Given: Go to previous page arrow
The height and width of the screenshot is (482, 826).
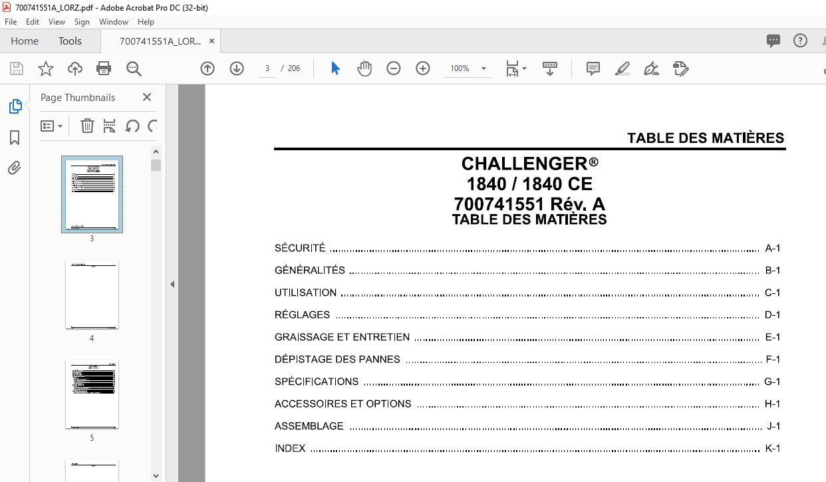Looking at the screenshot, I should click(x=207, y=68).
